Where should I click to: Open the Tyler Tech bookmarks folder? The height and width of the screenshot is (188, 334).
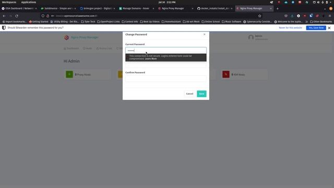click(88, 21)
